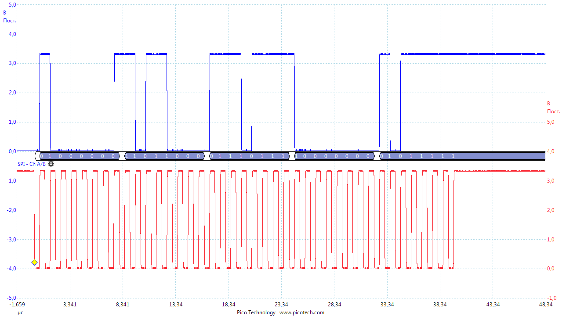Image resolution: width=584 pixels, height=316 pixels.
Task: Click the 3,341 time axis label
Action: pyautogui.click(x=70, y=305)
